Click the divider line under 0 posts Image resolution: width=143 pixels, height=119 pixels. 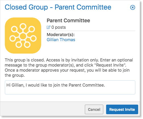click(91, 31)
